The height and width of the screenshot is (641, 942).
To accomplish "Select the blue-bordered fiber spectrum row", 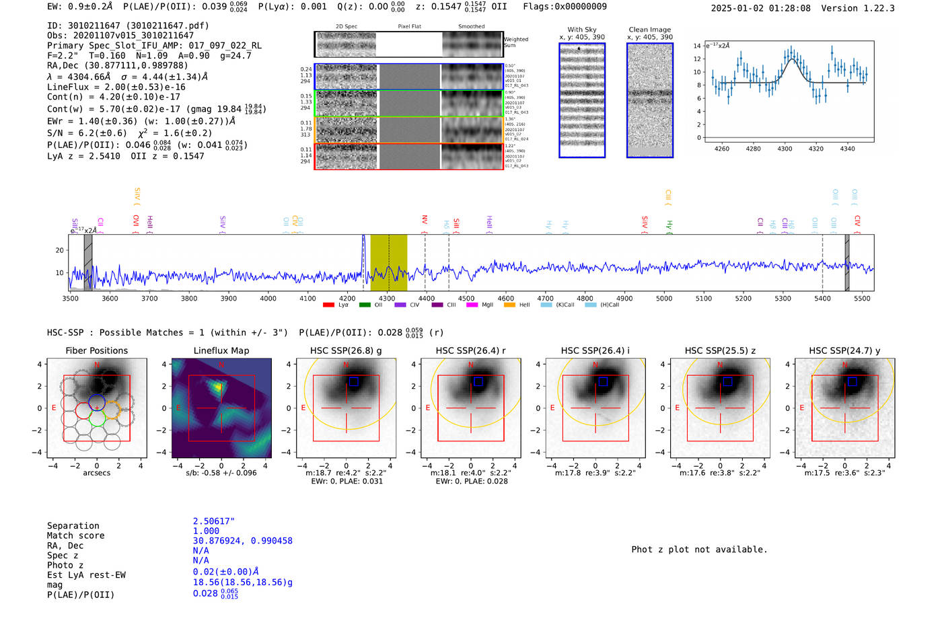I will [x=408, y=77].
